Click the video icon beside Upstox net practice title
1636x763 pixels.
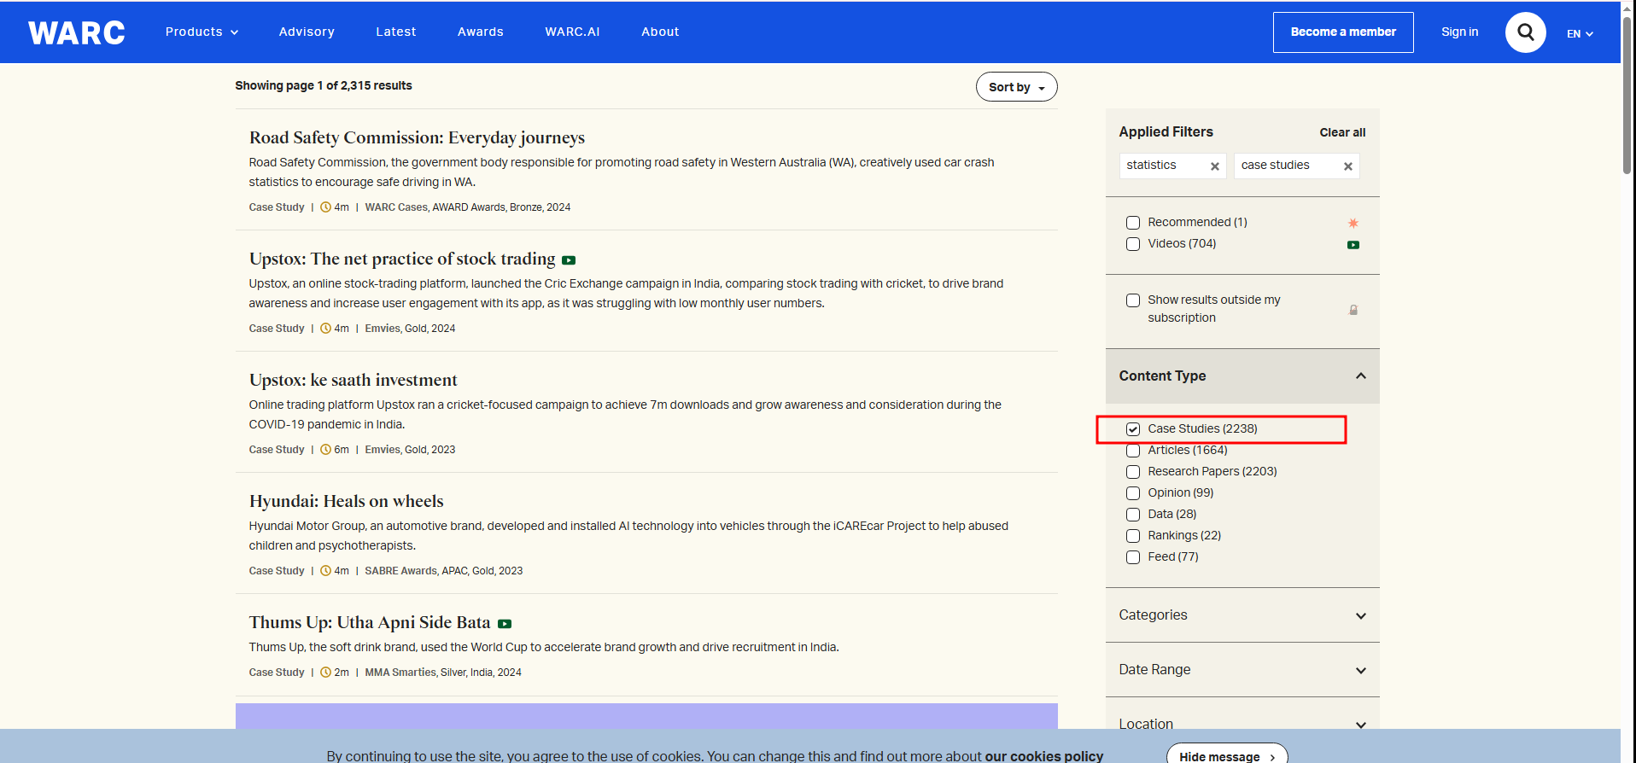click(569, 260)
